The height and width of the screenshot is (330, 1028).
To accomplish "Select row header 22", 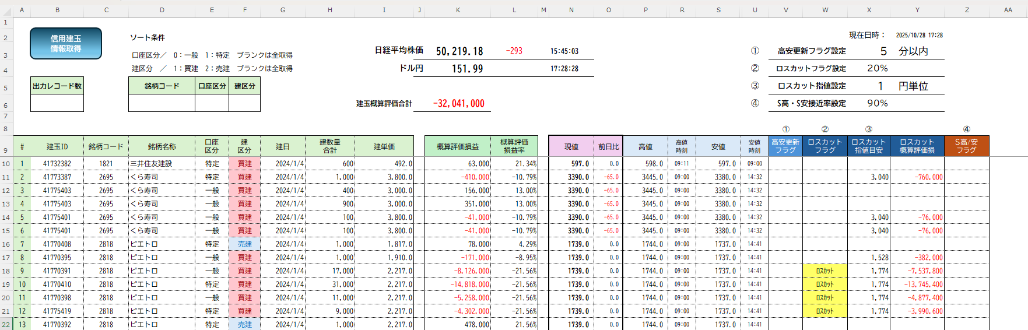I will (6, 325).
